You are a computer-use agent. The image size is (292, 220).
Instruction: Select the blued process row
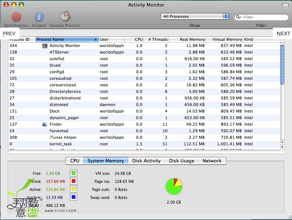tap(144, 65)
